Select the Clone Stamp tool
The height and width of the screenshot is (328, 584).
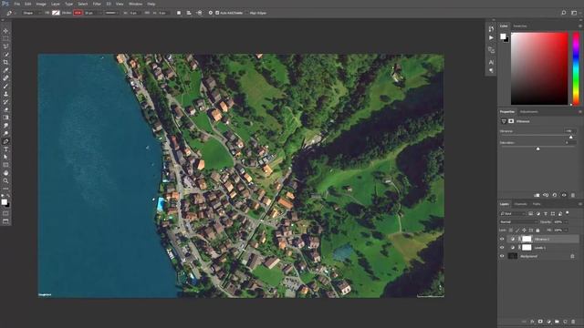point(5,94)
